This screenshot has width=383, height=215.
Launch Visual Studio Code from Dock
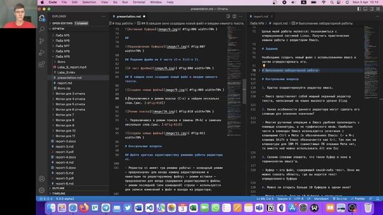[x=150, y=208]
